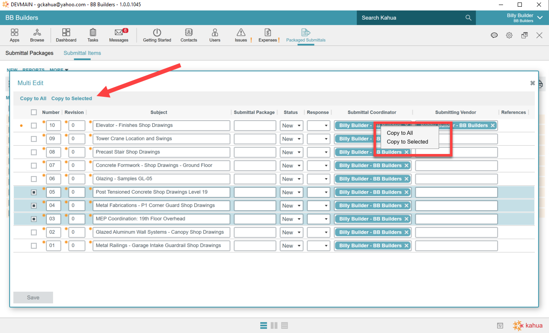
Task: Open the Expenses icon
Action: click(x=268, y=33)
